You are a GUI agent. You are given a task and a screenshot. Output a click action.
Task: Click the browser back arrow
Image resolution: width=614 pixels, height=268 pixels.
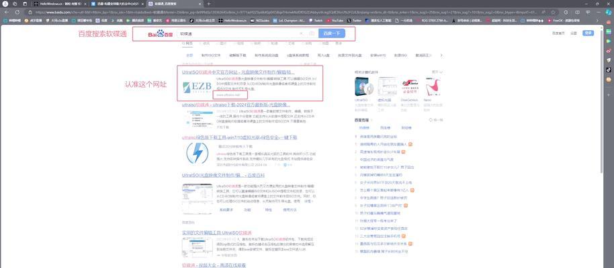pos(6,12)
